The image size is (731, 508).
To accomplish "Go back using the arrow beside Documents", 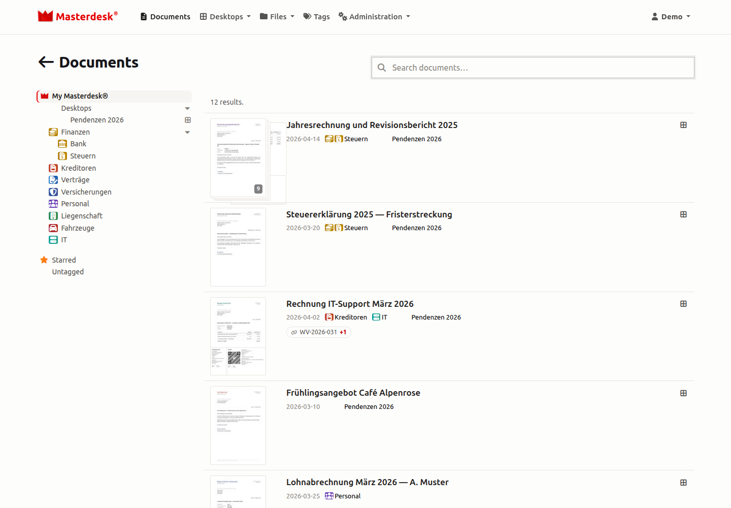I will click(46, 62).
